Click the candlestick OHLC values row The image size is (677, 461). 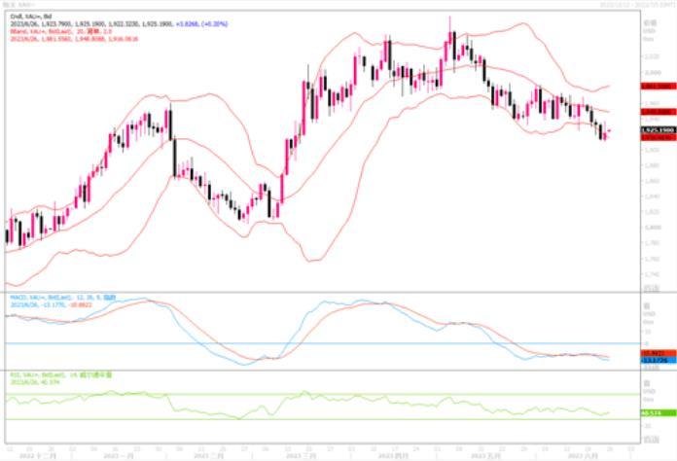coord(88,22)
